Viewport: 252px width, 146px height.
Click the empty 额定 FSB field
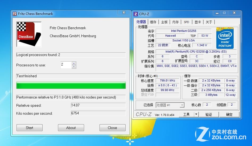(167, 95)
